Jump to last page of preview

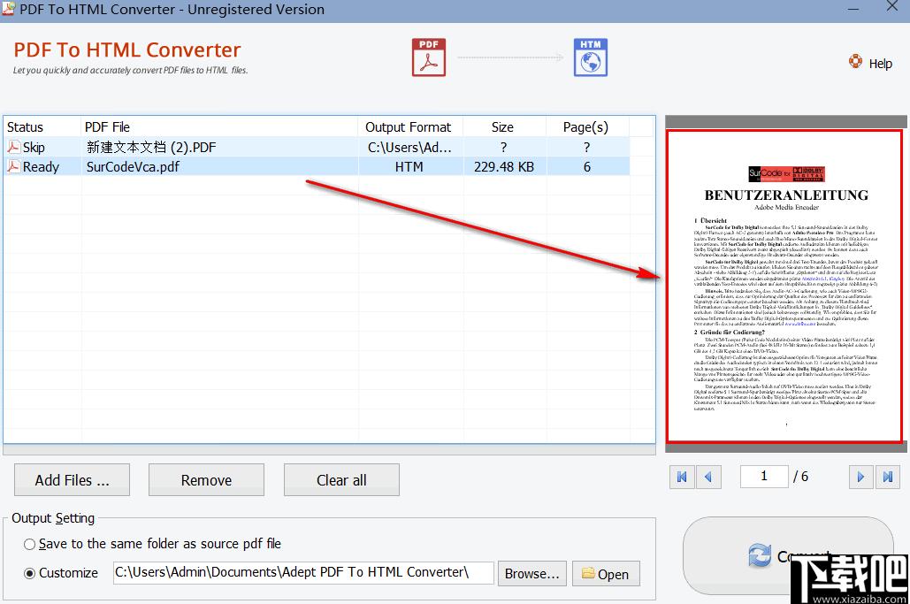tap(887, 477)
